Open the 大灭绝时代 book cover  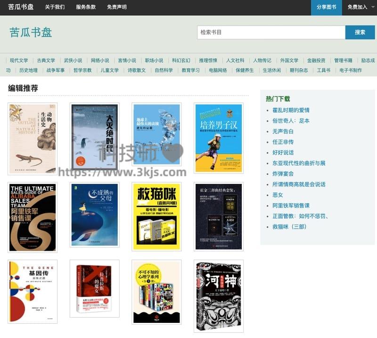pyautogui.click(x=95, y=137)
